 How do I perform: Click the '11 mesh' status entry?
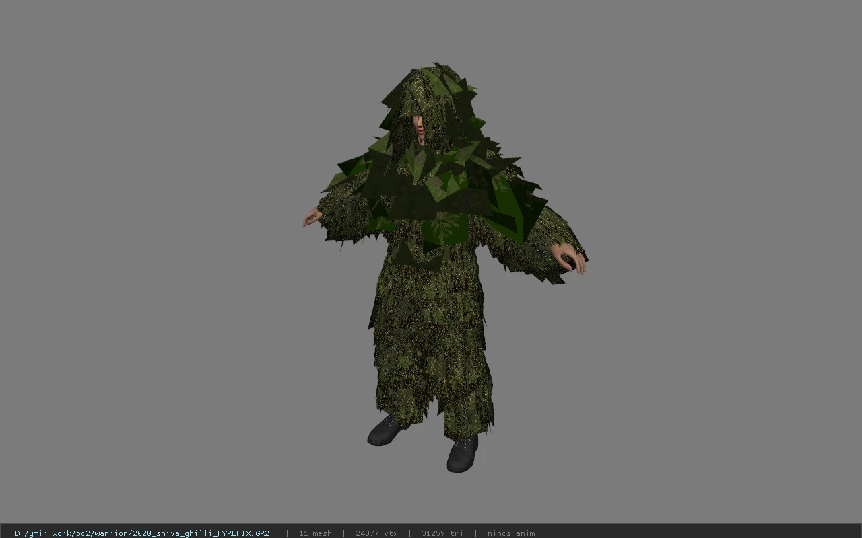pos(315,533)
